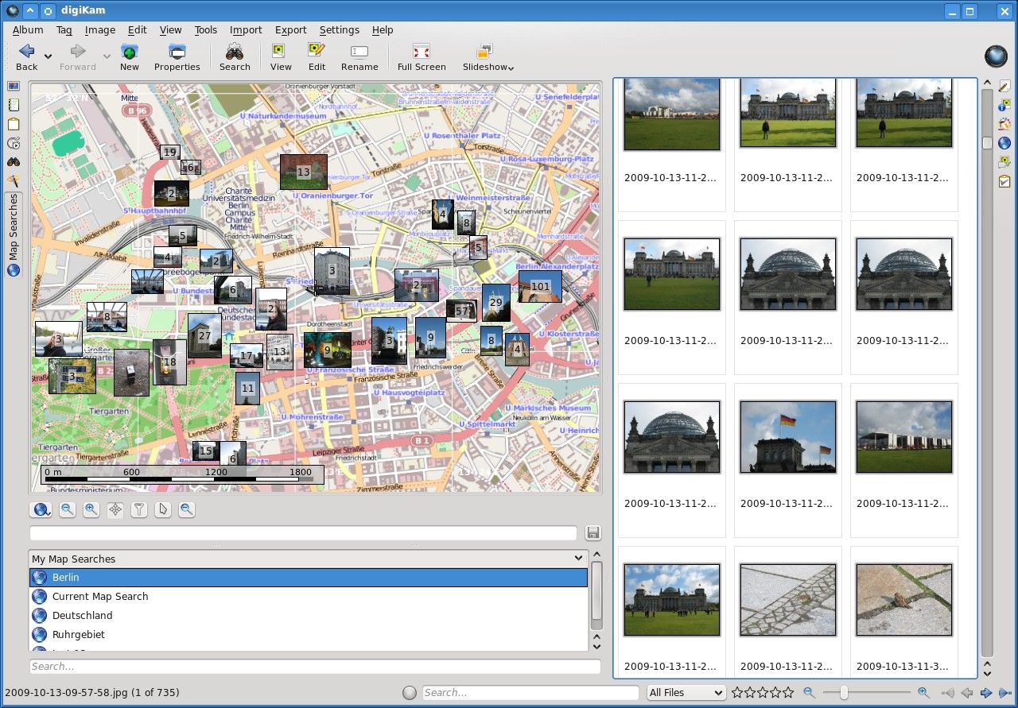This screenshot has width=1018, height=708.
Task: Open the Tools menu
Action: click(205, 30)
